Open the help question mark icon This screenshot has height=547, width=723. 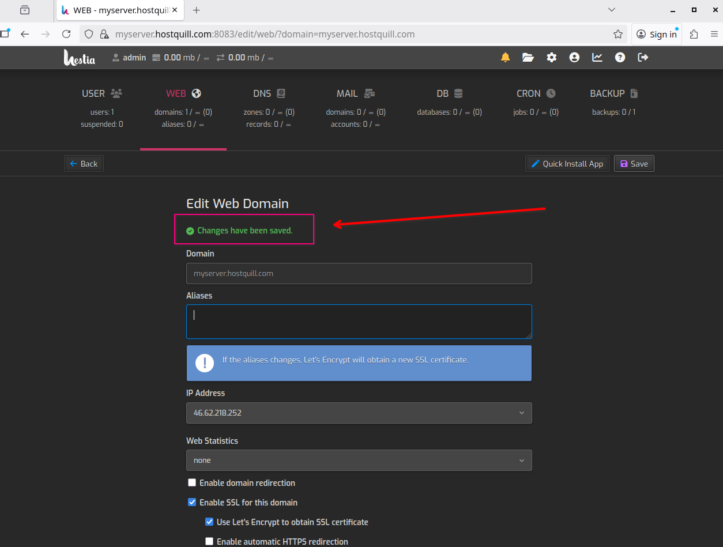coord(620,58)
